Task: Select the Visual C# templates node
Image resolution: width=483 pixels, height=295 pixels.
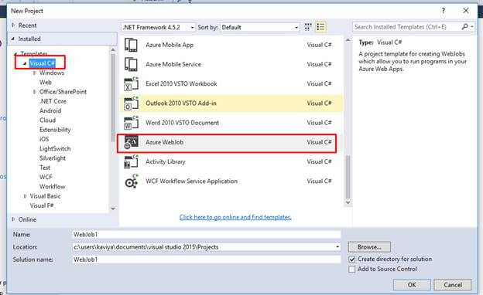Action: coord(43,63)
